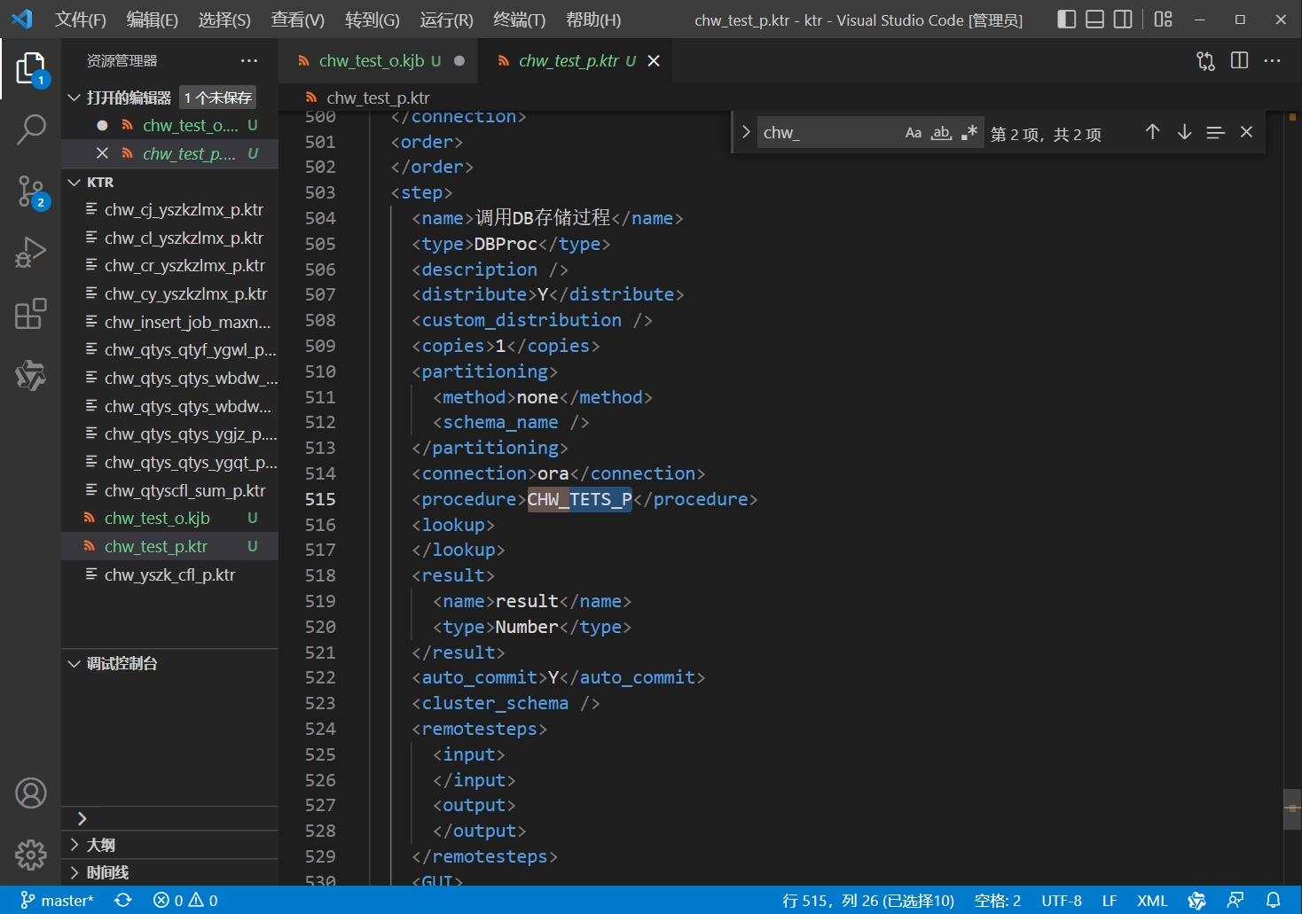Expand the Outline (大纲) section
The width and height of the screenshot is (1302, 914).
pyautogui.click(x=75, y=845)
